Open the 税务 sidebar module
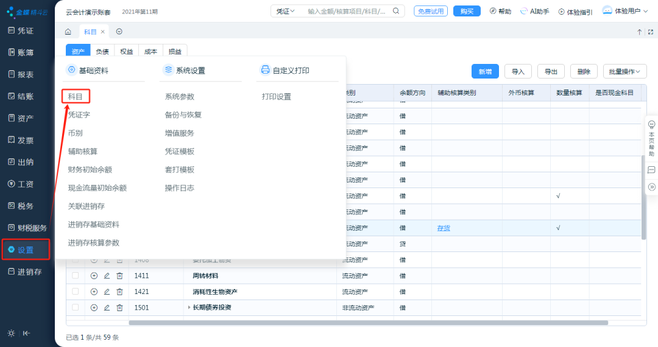 point(21,206)
